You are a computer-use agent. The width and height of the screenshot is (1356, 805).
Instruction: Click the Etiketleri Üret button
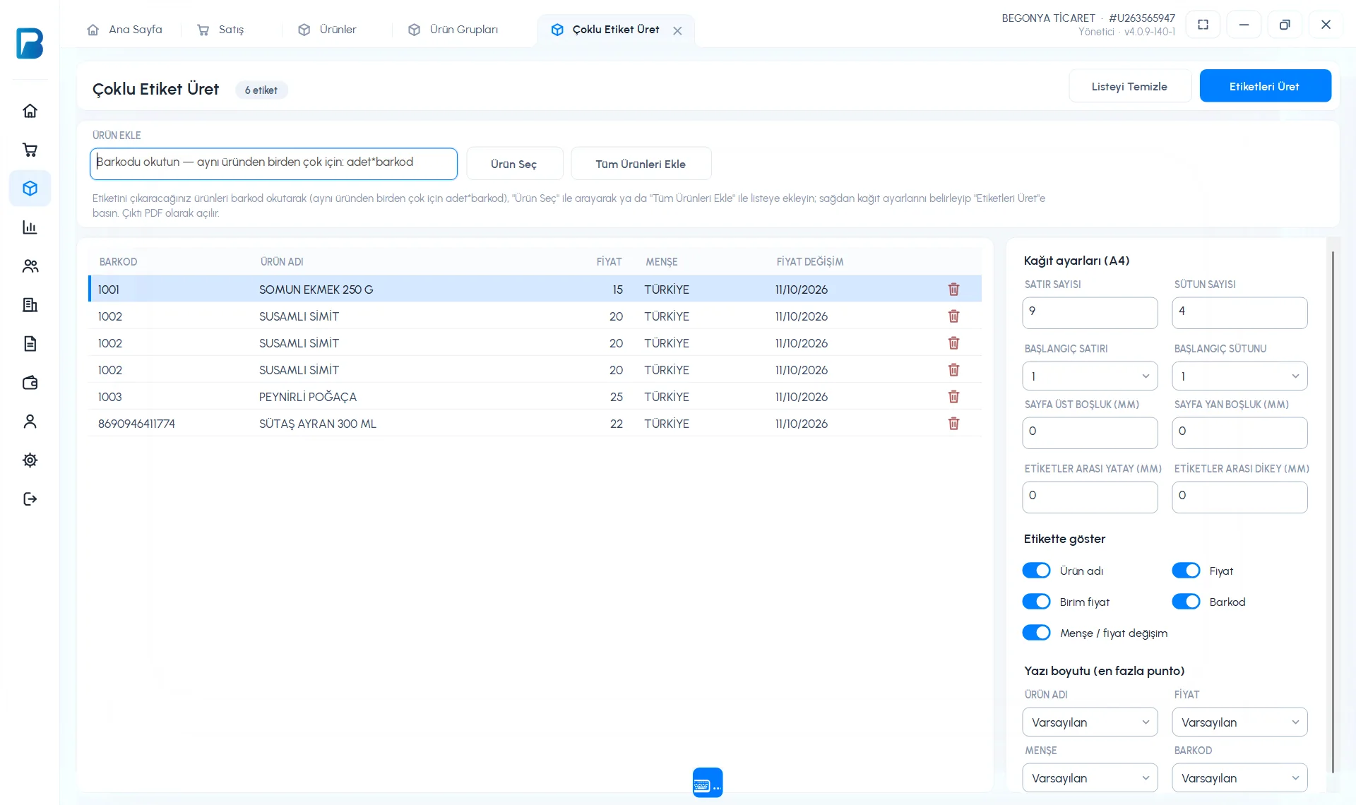click(x=1265, y=86)
